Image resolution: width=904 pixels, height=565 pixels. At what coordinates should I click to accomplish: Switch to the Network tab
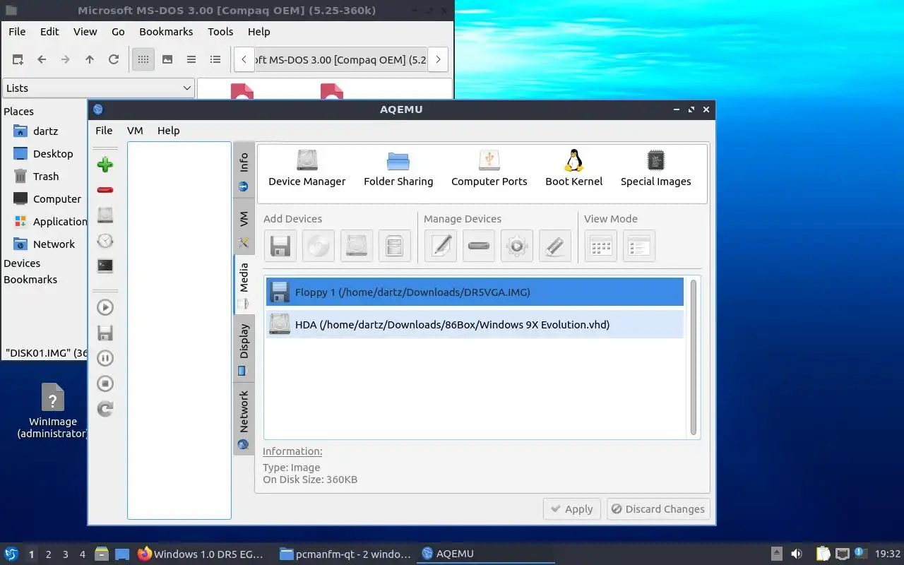point(244,419)
